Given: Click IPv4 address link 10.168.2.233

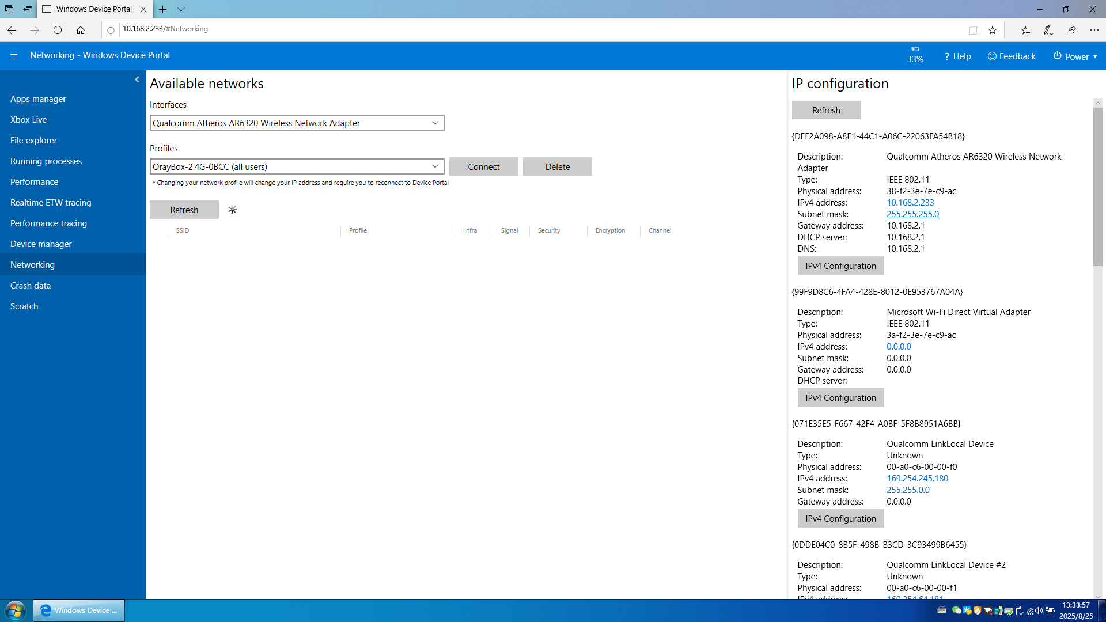Looking at the screenshot, I should (x=910, y=203).
